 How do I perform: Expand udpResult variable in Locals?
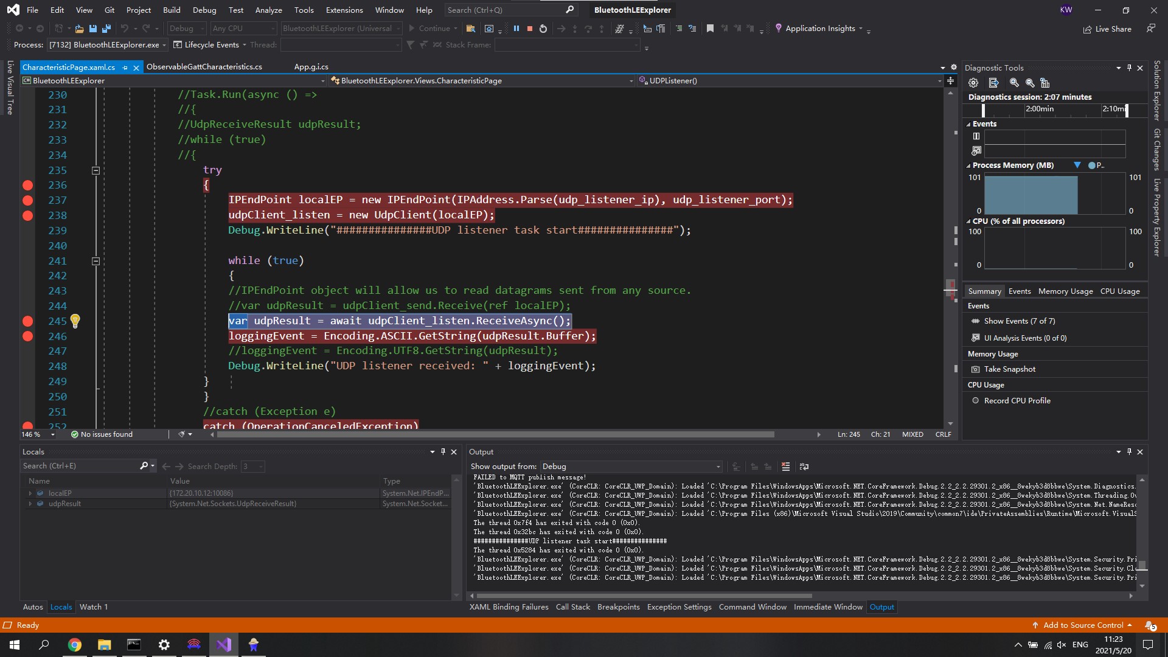(x=30, y=504)
